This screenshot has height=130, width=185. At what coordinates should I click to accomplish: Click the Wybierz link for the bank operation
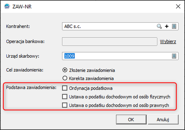[x=168, y=42]
